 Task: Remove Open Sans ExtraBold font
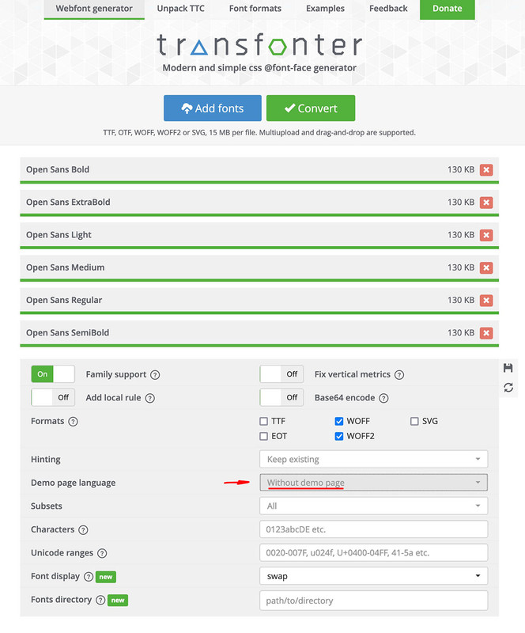[x=486, y=203]
